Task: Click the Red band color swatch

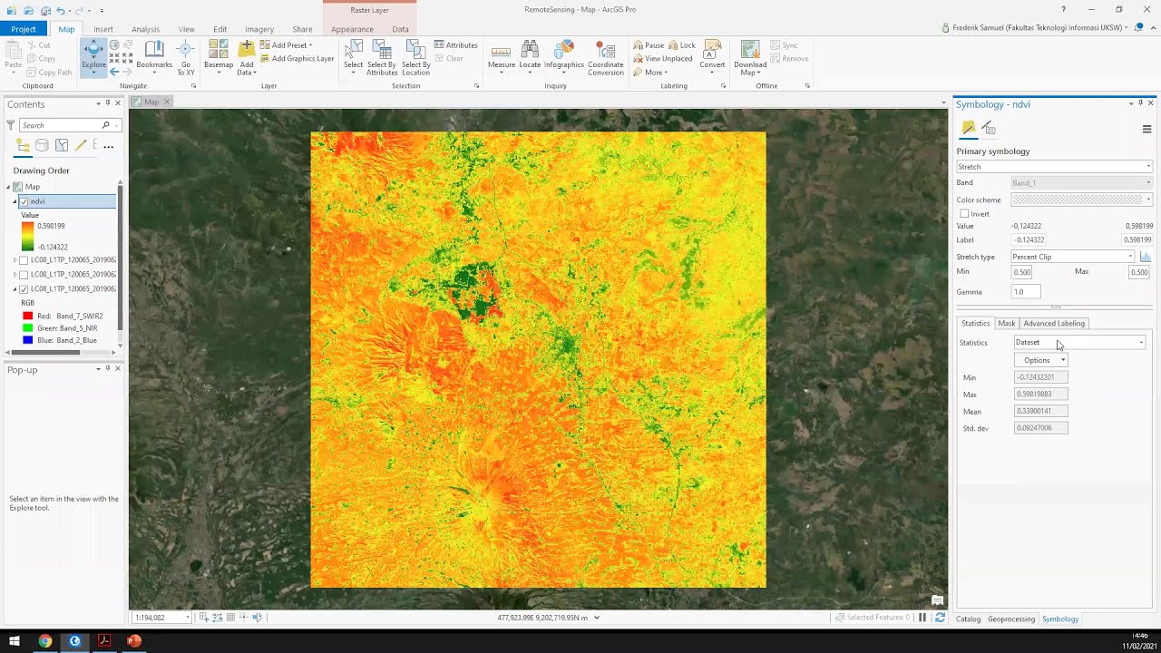Action: pyautogui.click(x=28, y=316)
